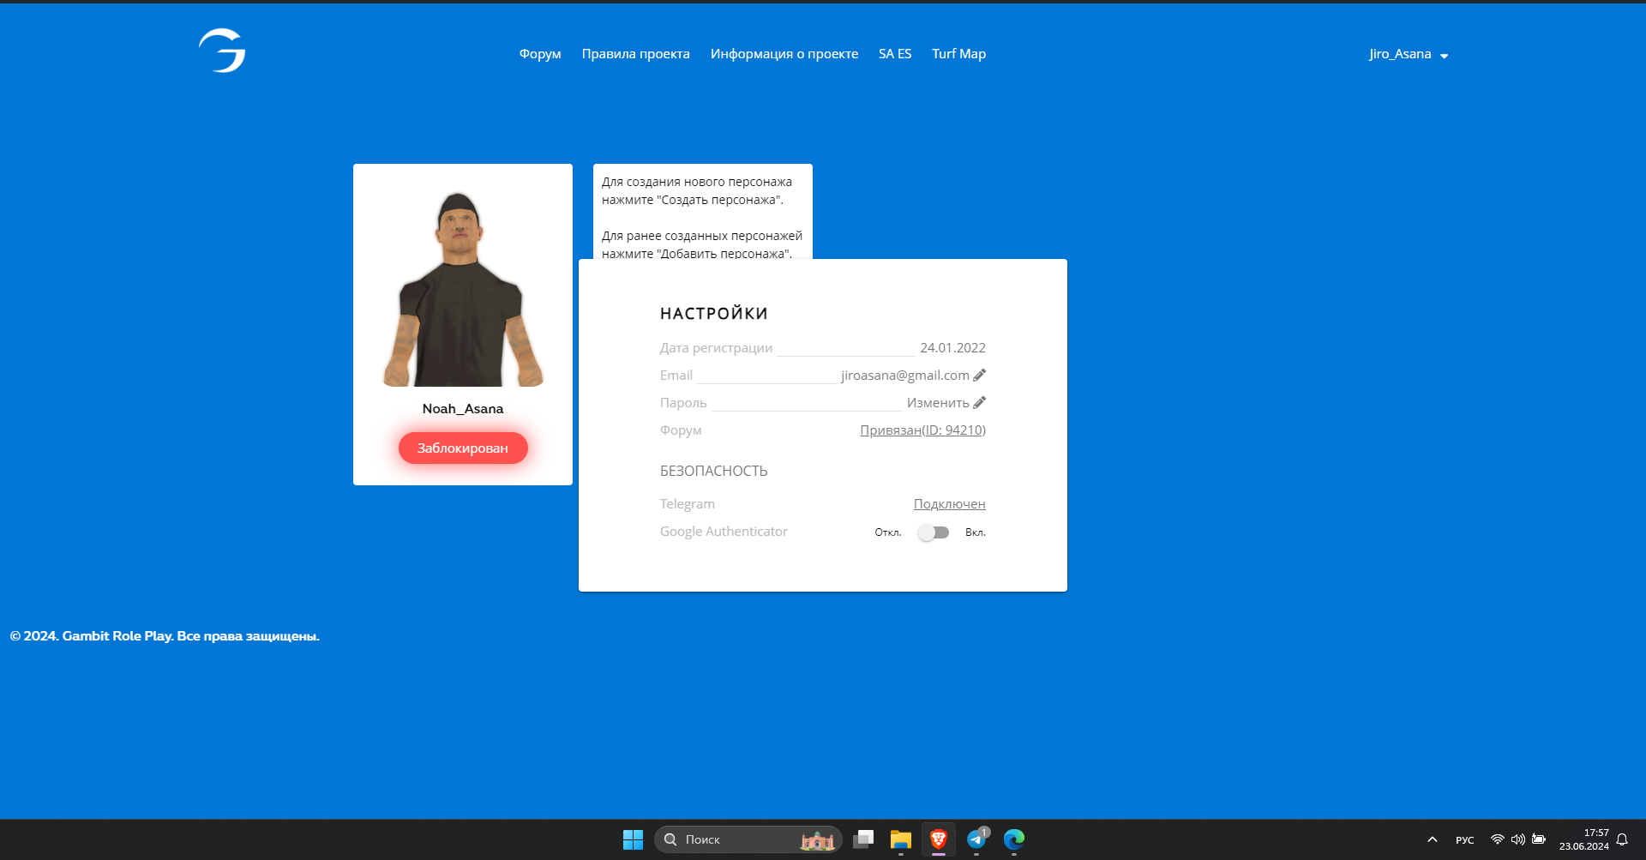Open the Brave browser taskbar icon
The image size is (1646, 860).
click(x=939, y=839)
